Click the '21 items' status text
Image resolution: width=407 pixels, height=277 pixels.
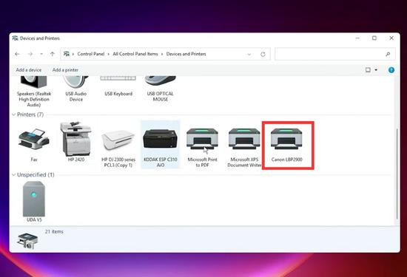[54, 232]
